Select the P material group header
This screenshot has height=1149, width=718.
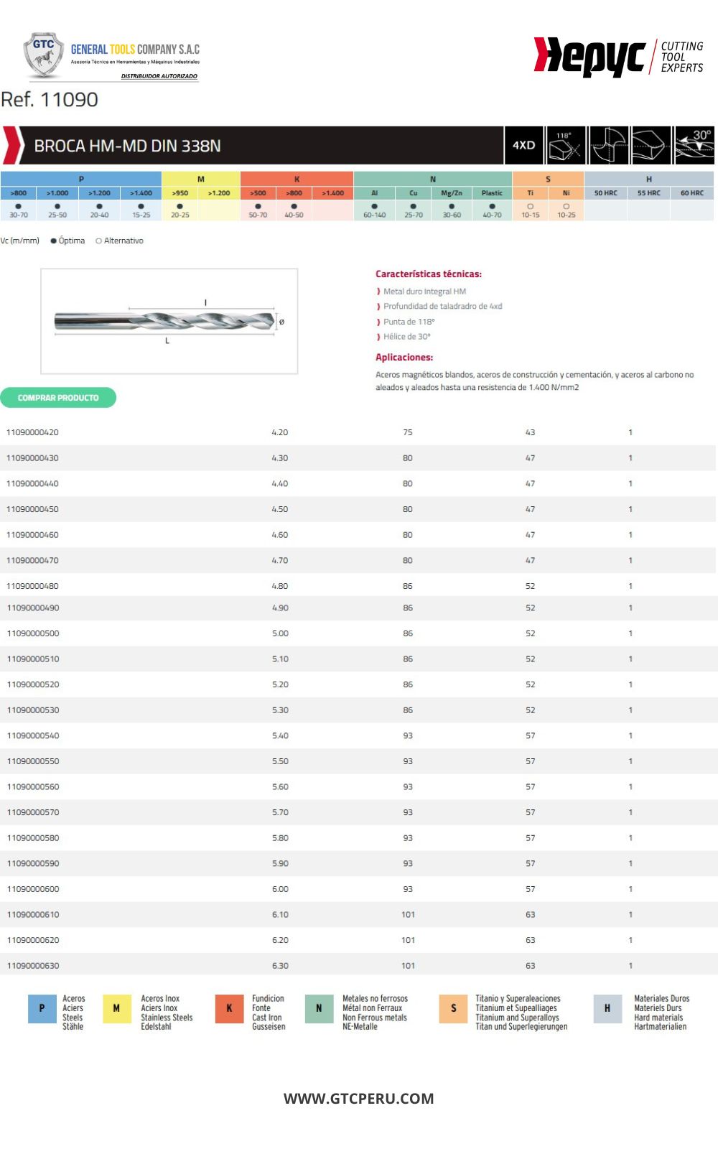[81, 179]
